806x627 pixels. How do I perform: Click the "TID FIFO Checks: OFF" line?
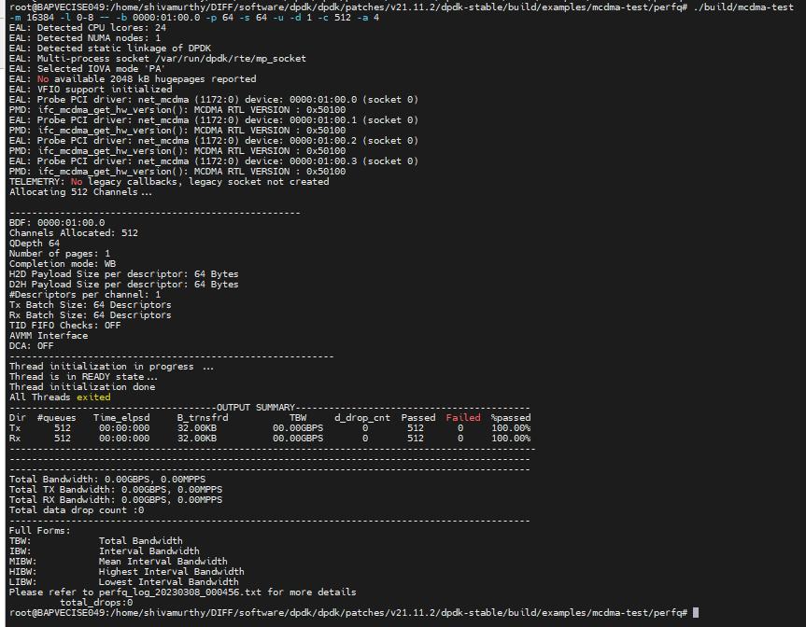[65, 326]
